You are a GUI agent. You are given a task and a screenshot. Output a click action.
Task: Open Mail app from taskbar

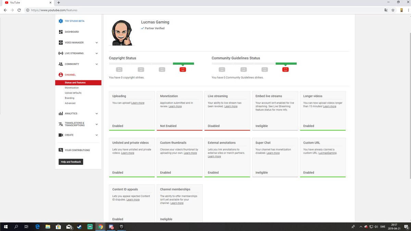pos(69,227)
